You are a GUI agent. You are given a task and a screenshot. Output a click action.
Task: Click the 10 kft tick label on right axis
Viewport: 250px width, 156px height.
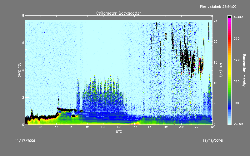pyautogui.click(x=215, y=83)
